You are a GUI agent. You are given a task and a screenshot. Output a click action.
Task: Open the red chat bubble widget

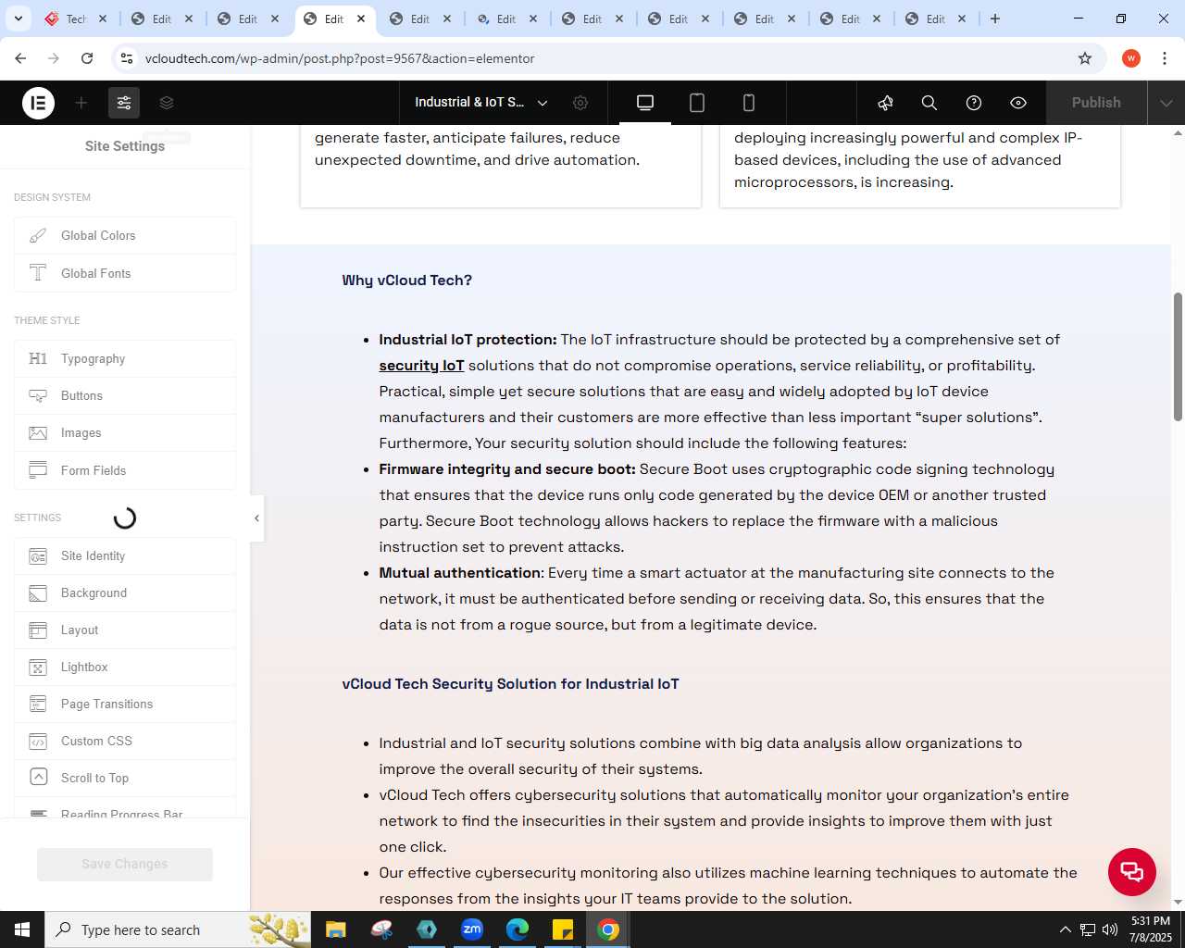point(1131,871)
